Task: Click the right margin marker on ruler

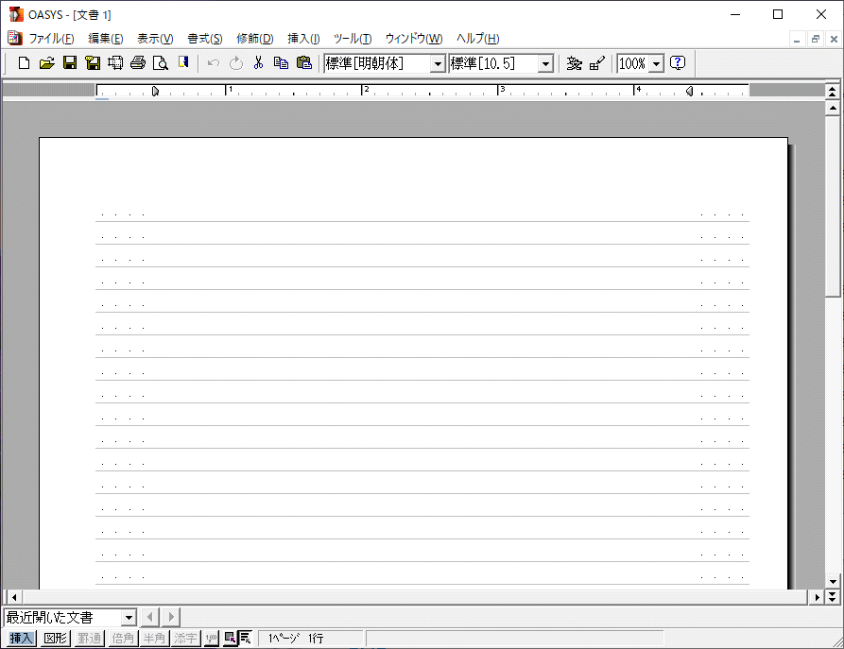Action: tap(690, 91)
